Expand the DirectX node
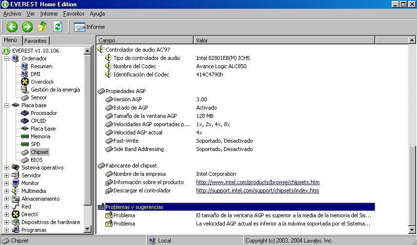Screen dimensions: 417x245 pyautogui.click(x=6, y=214)
